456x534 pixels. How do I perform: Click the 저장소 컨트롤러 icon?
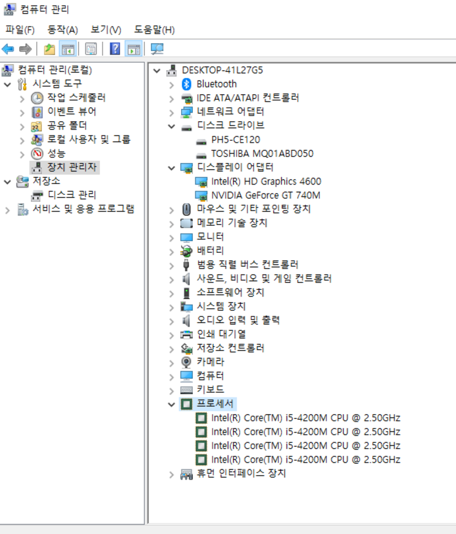tap(186, 348)
